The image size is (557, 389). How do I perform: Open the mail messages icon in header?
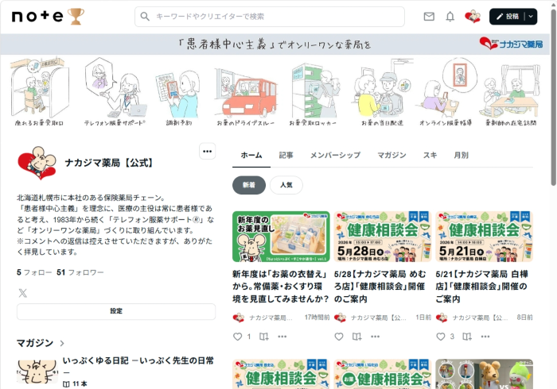429,17
